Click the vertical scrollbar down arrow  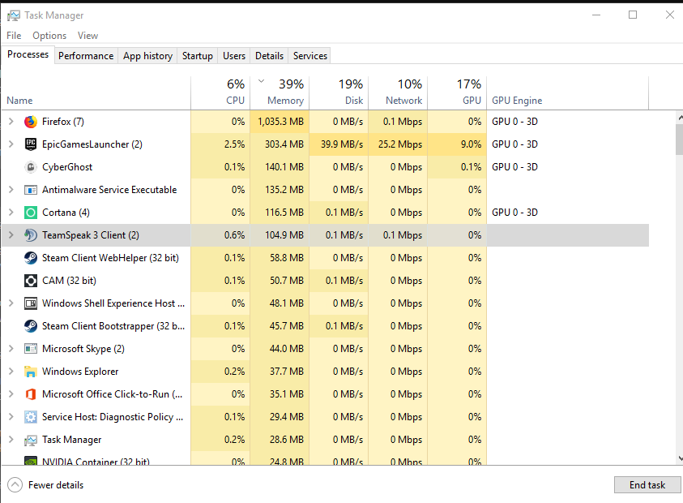pyautogui.click(x=678, y=459)
